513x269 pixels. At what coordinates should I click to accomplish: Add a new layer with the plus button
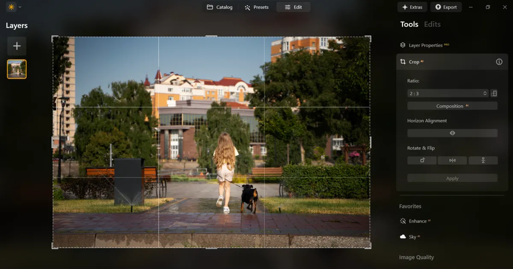17,46
